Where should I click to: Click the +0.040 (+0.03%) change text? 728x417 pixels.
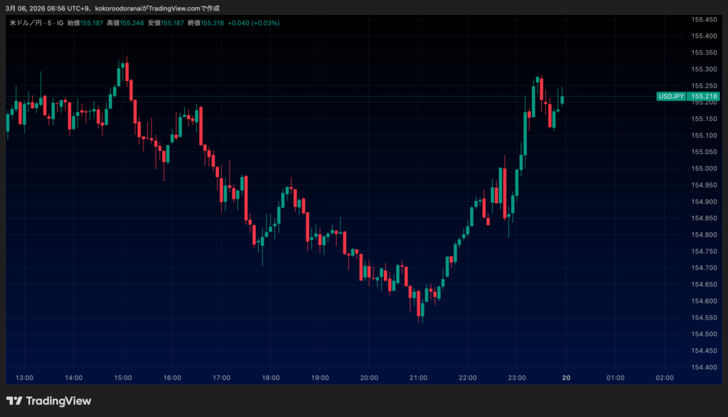(255, 23)
